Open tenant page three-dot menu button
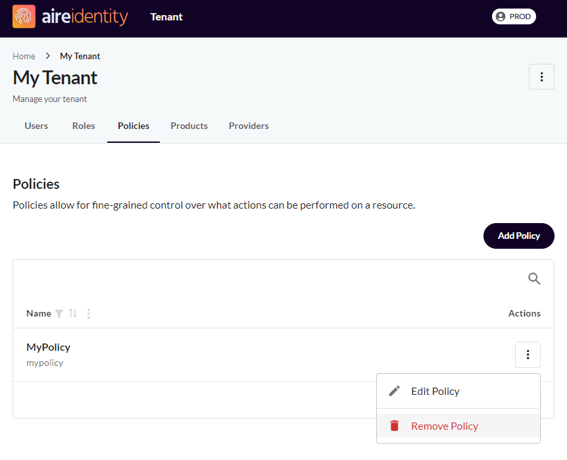Screen dimensions: 567x460 (x=541, y=77)
